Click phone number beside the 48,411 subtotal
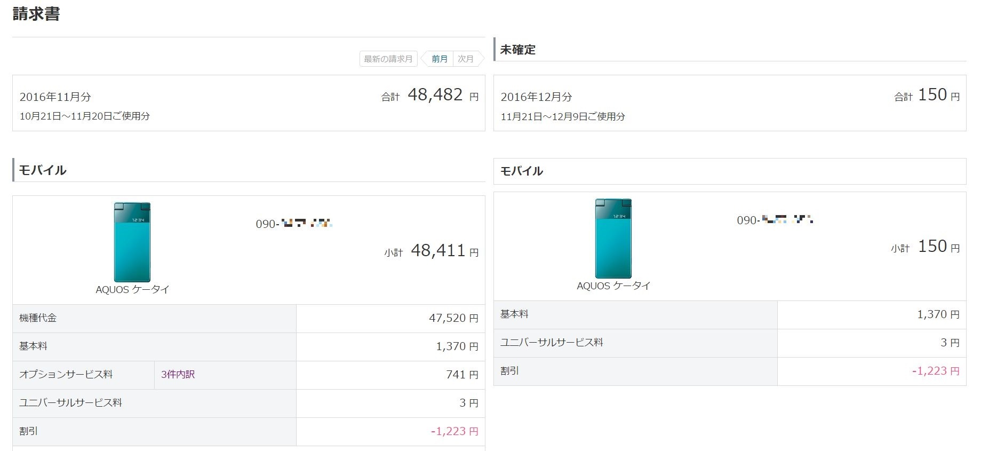 pyautogui.click(x=294, y=224)
